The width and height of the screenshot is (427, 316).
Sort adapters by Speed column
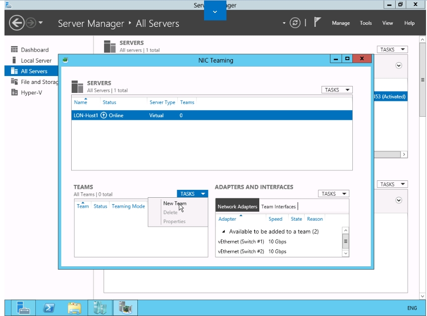click(275, 219)
